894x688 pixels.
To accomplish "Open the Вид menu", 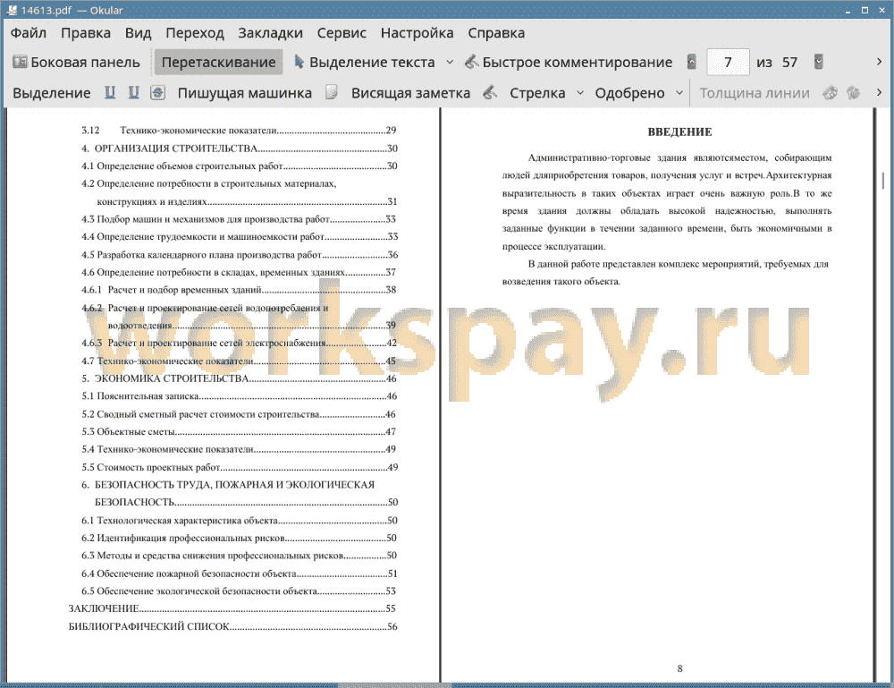I will click(x=138, y=33).
